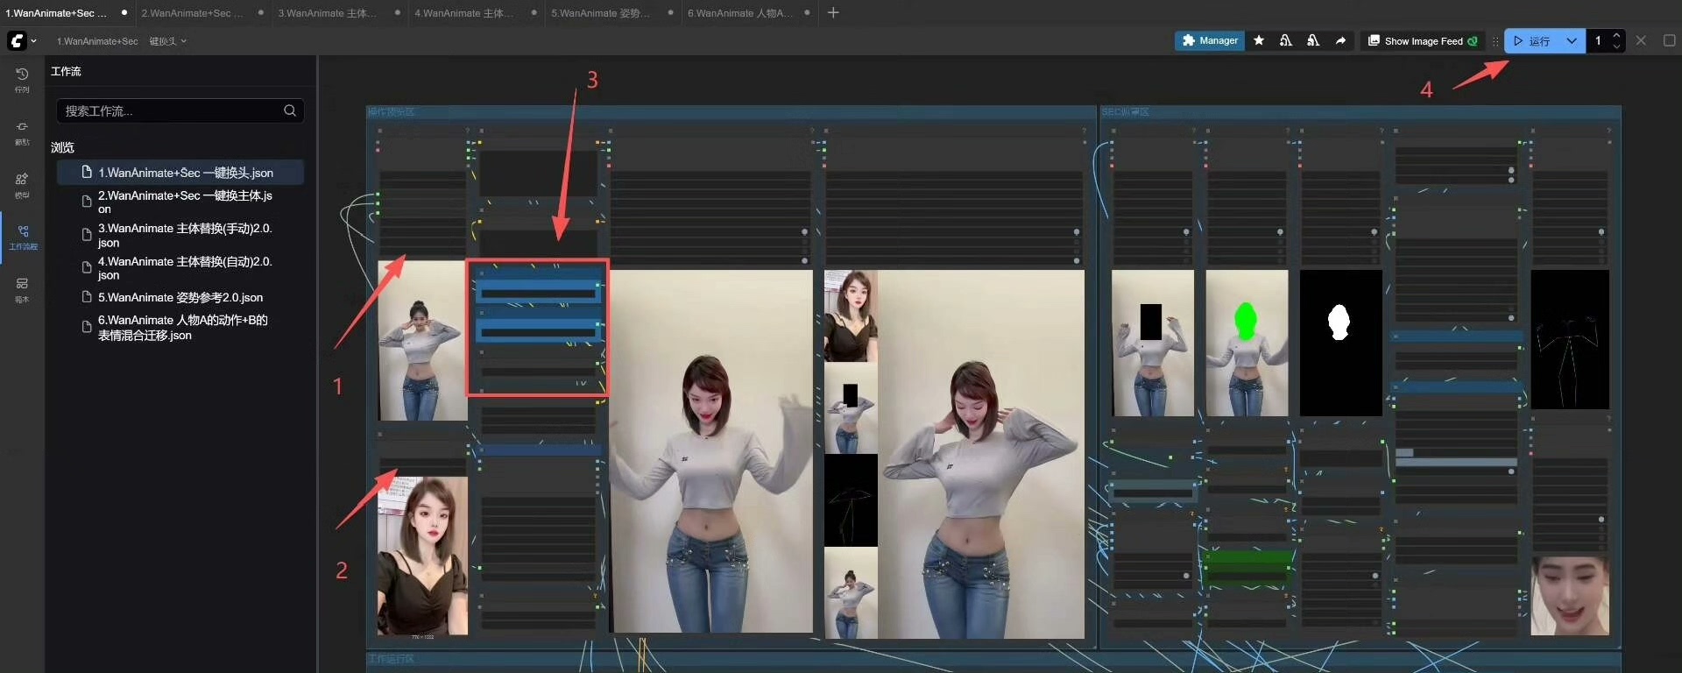Click the plus icon to add new workflow tab
The height and width of the screenshot is (673, 1682).
[x=833, y=13]
